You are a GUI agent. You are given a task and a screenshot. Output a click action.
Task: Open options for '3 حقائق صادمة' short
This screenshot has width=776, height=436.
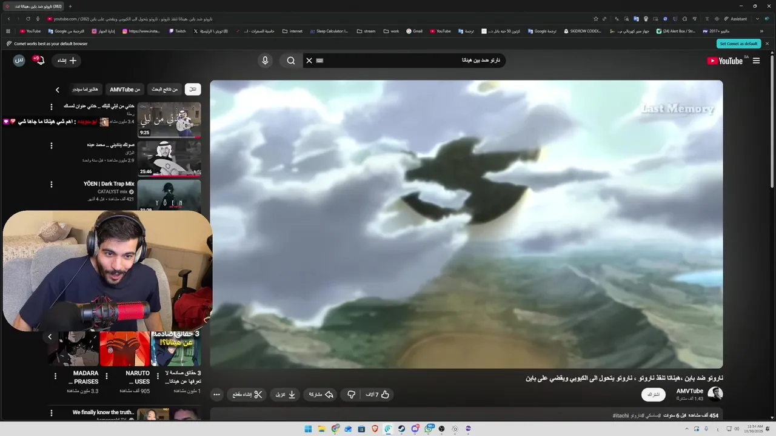[158, 376]
